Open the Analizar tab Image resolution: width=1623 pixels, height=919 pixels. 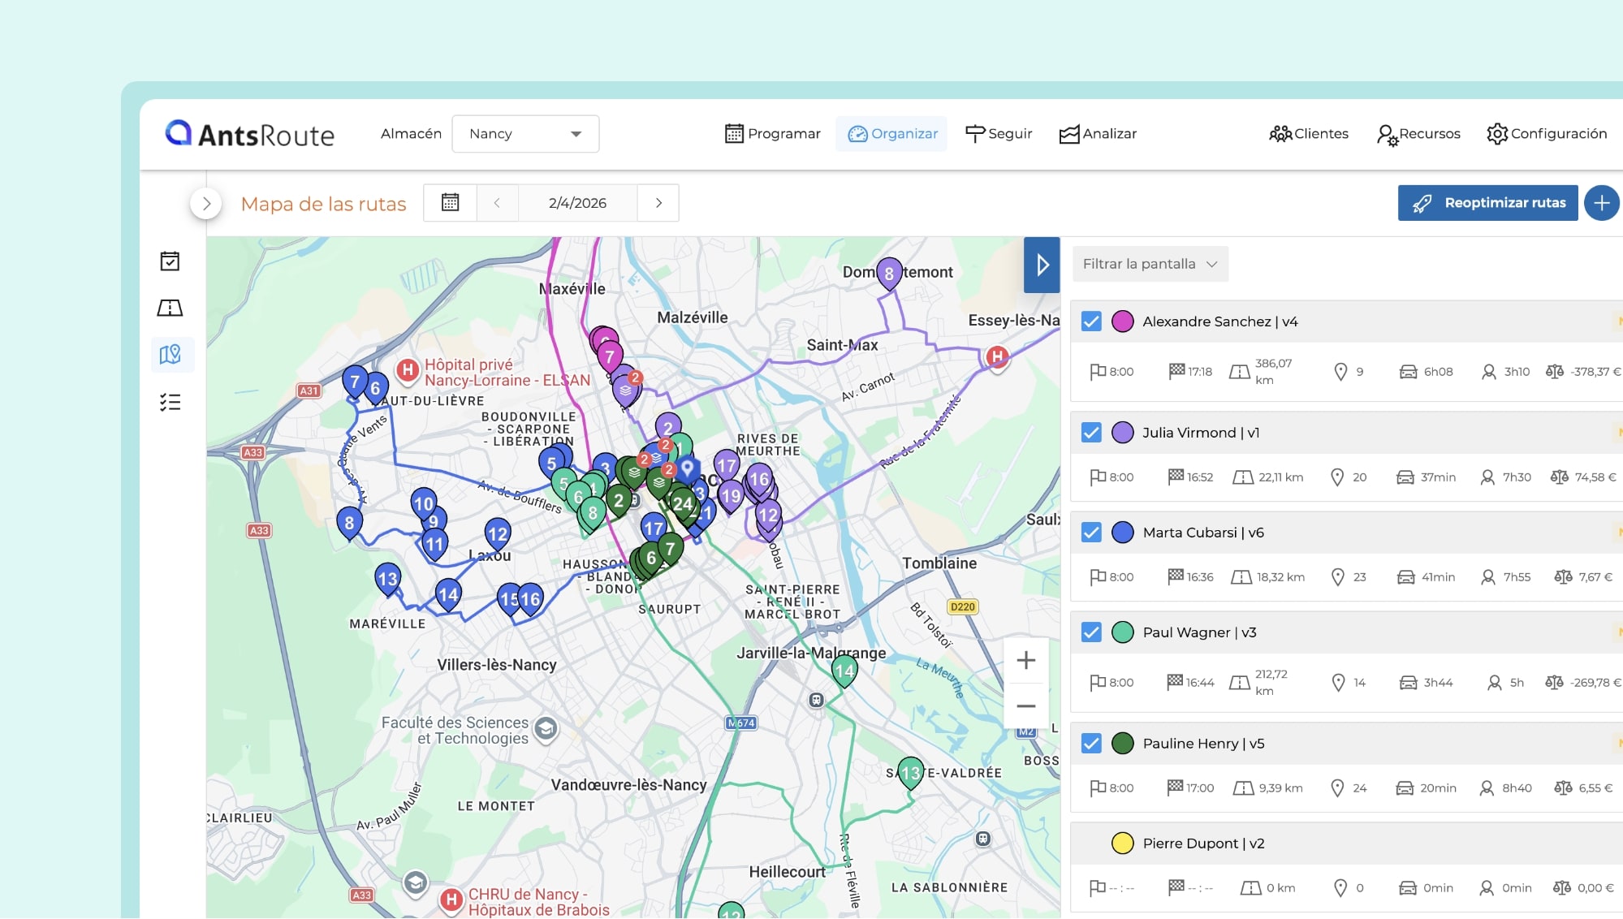[x=1098, y=134]
